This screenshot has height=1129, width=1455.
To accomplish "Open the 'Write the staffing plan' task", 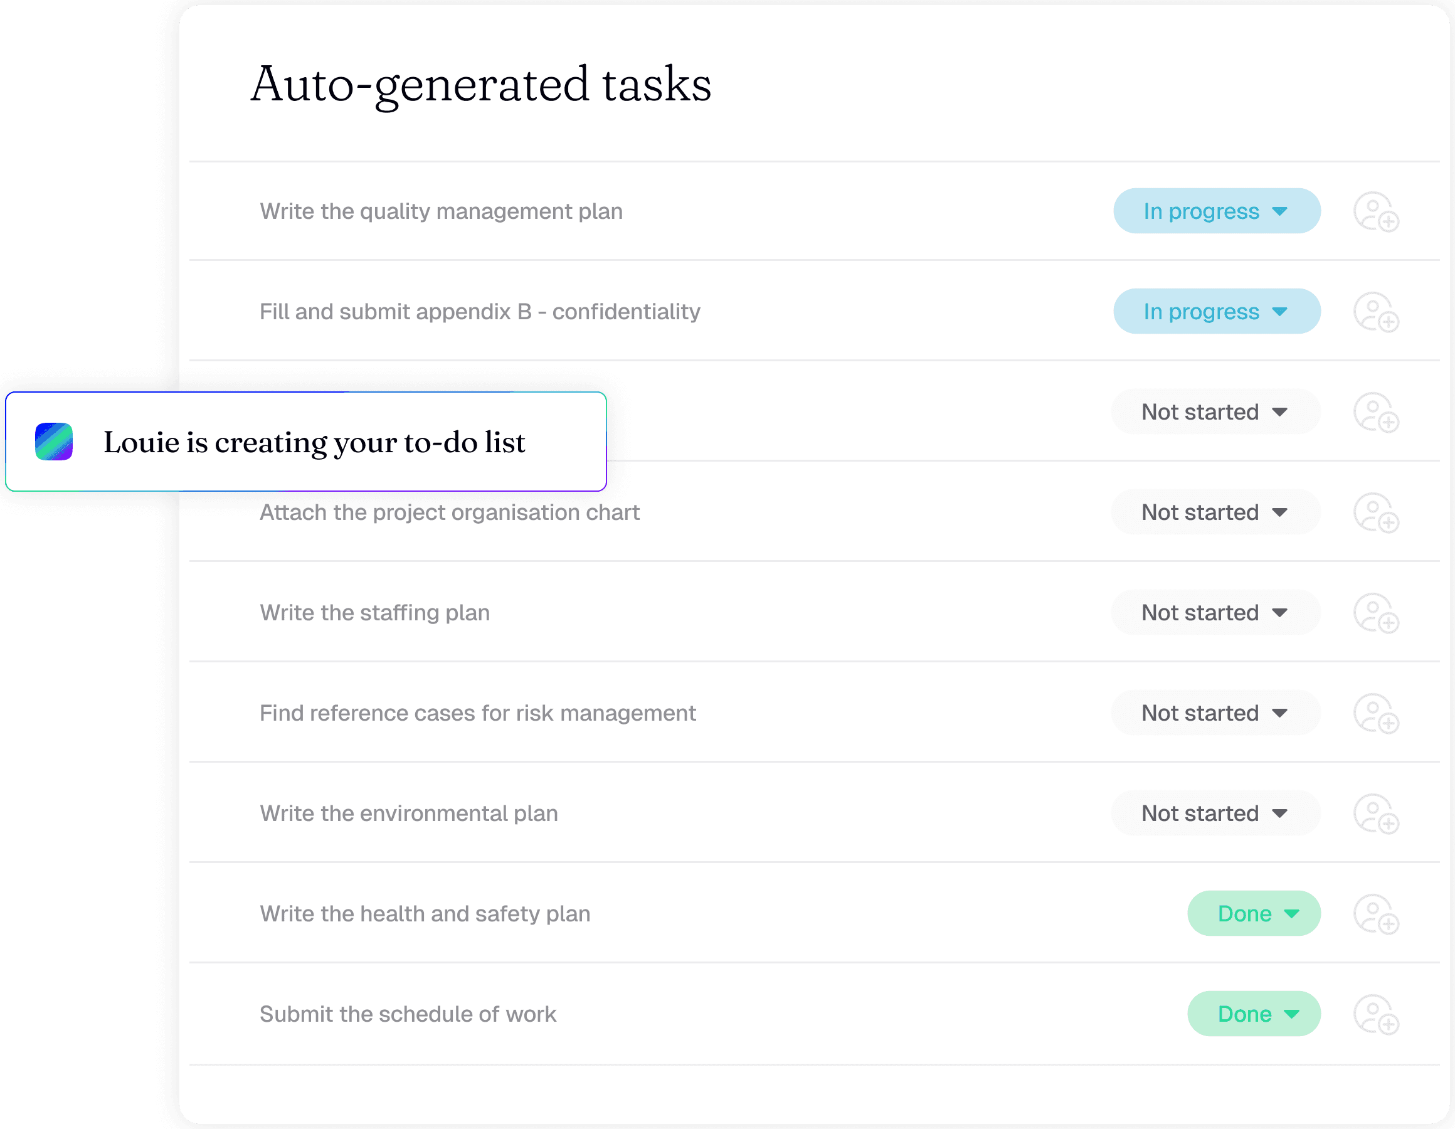I will (374, 613).
